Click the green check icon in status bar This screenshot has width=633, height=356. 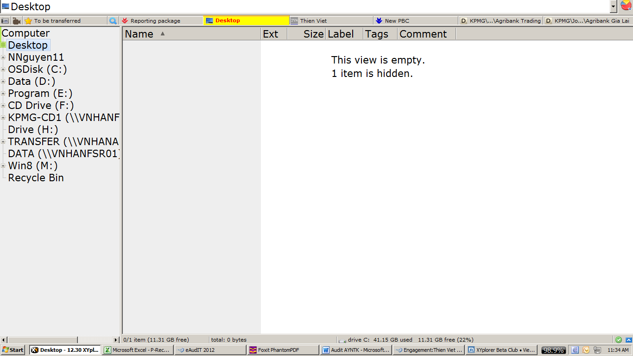point(618,340)
